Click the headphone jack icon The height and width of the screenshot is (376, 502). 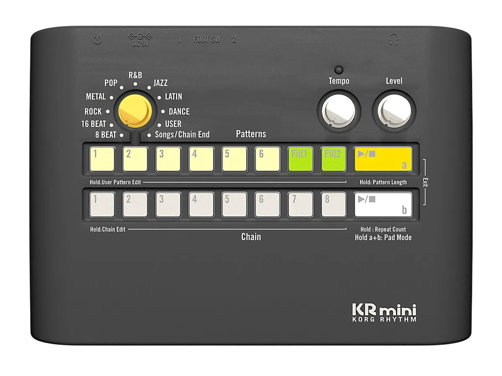[x=393, y=40]
